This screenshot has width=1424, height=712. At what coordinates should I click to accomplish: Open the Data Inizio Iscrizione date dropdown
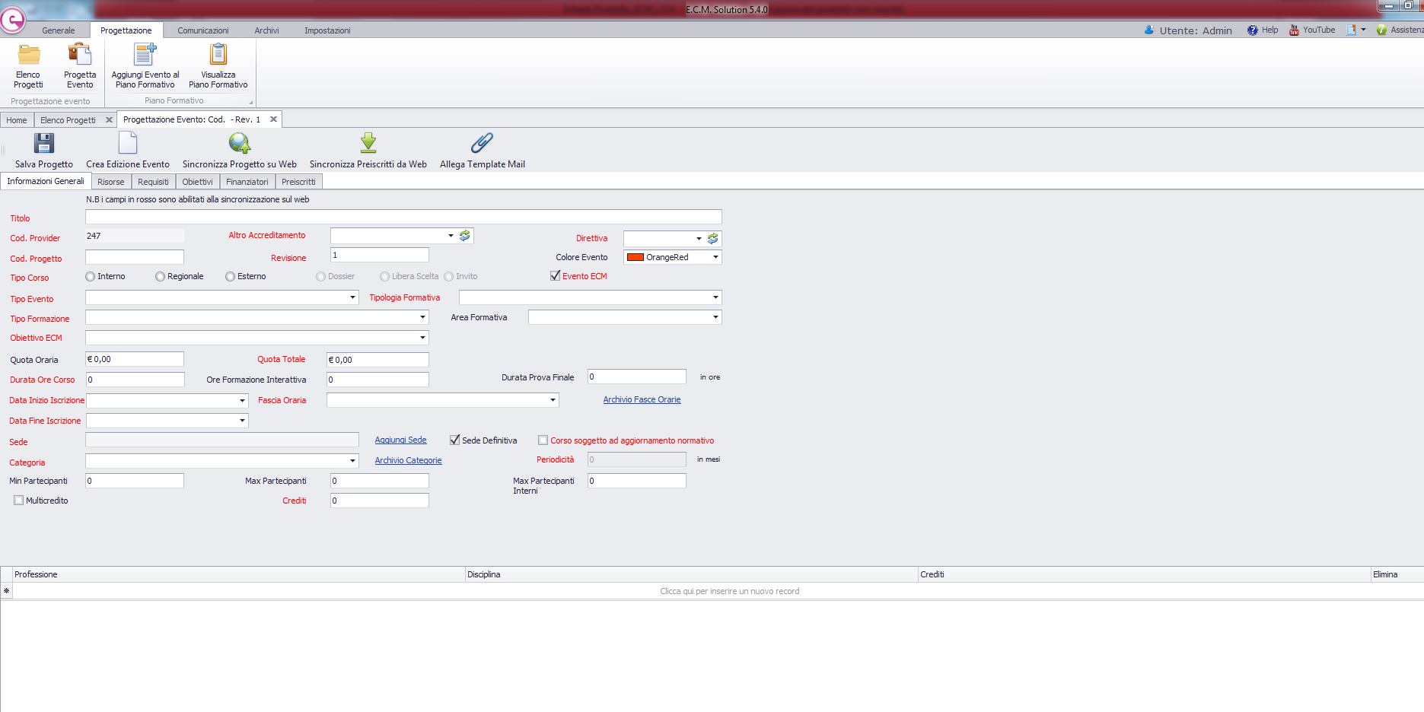[243, 401]
